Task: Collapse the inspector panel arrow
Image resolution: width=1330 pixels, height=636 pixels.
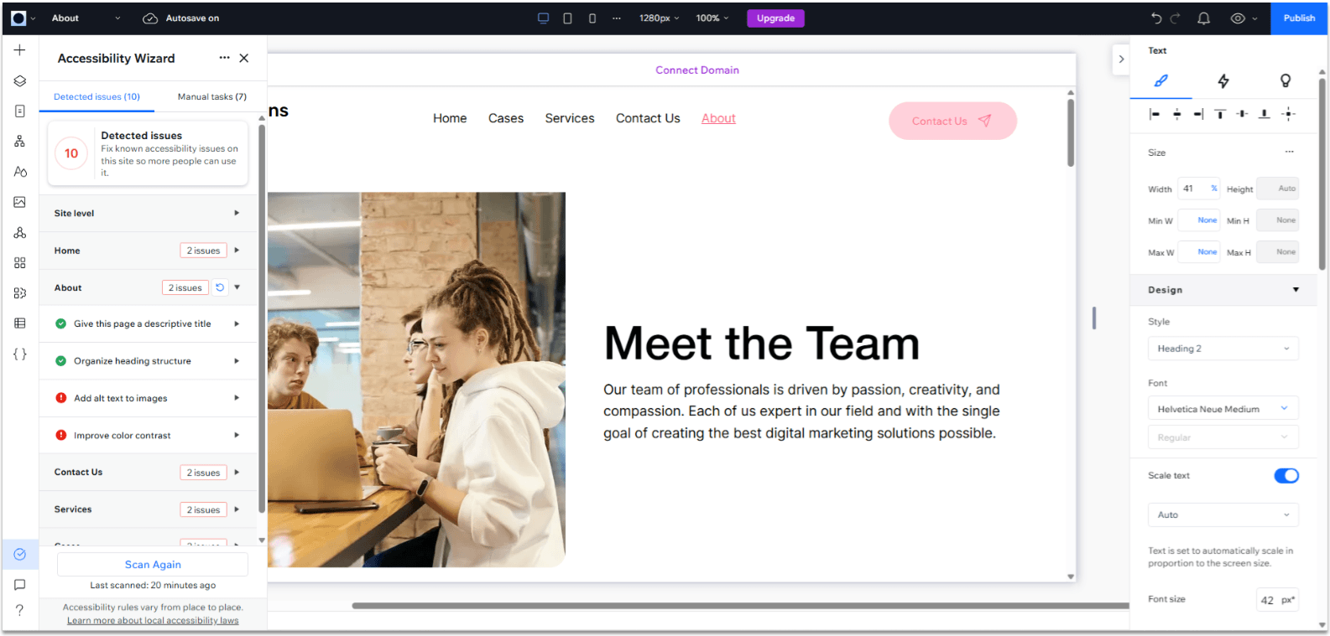Action: coord(1121,59)
